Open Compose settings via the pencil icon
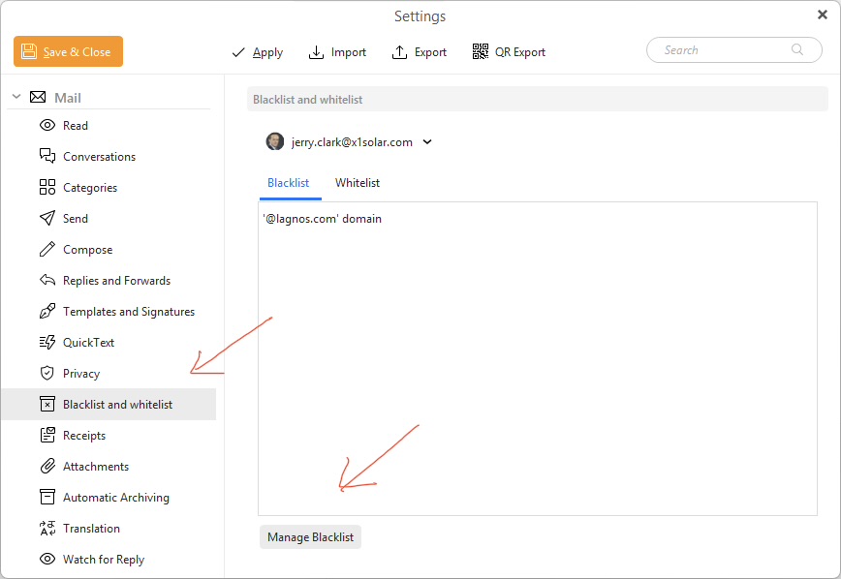Screen dimensions: 841x579 point(47,250)
